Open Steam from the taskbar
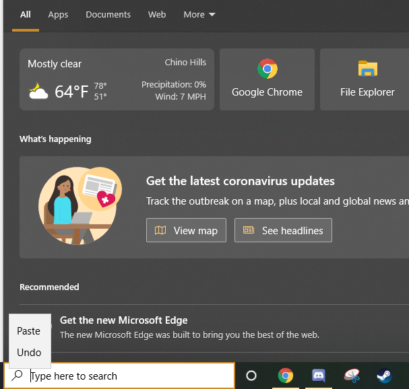The width and height of the screenshot is (409, 389). point(384,376)
